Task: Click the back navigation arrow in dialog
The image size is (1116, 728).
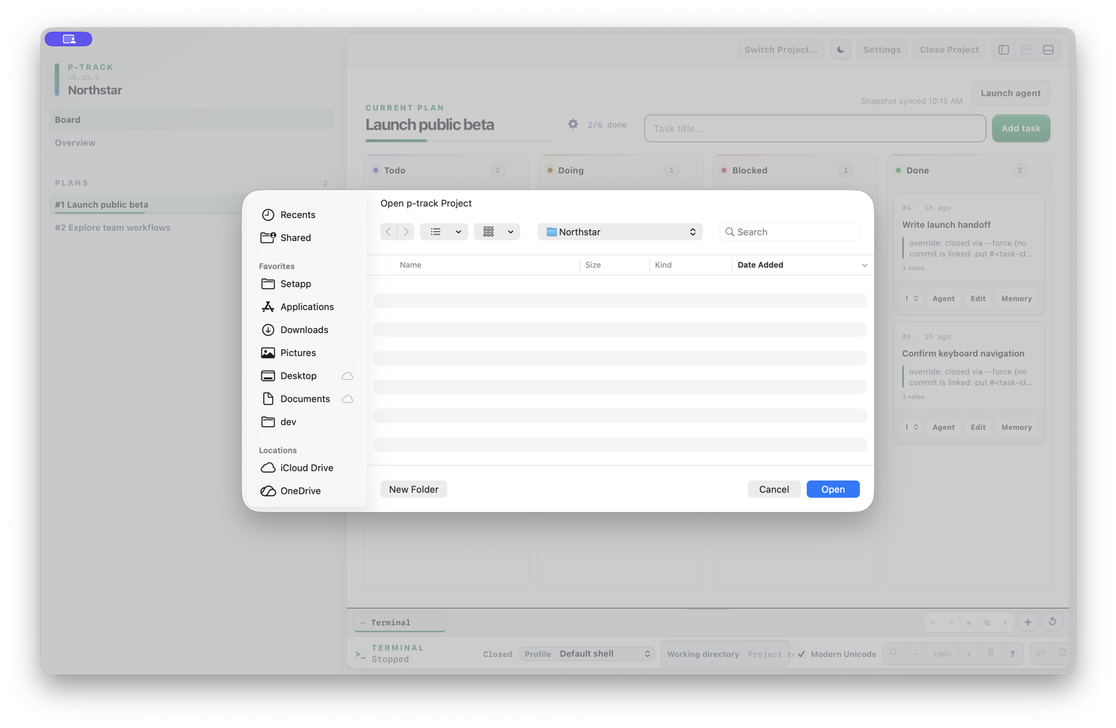Action: click(388, 232)
